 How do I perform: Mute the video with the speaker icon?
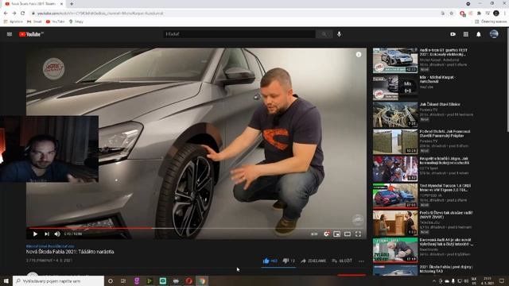tap(57, 234)
